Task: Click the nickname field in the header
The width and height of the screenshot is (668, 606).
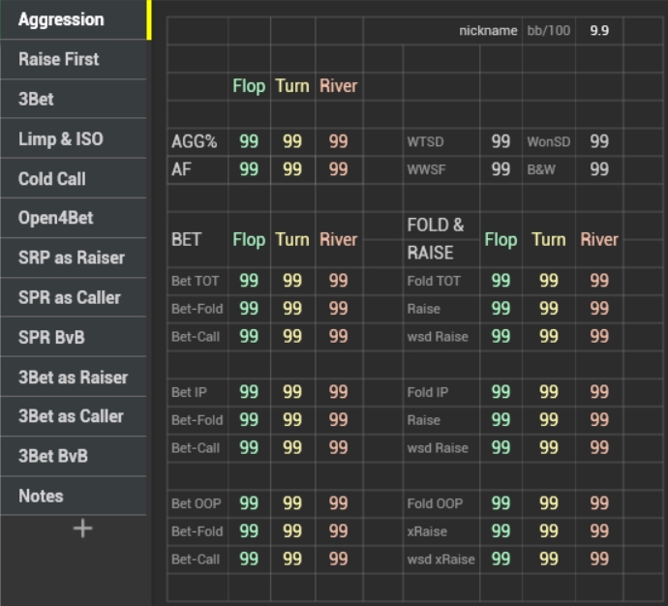Action: [x=488, y=31]
